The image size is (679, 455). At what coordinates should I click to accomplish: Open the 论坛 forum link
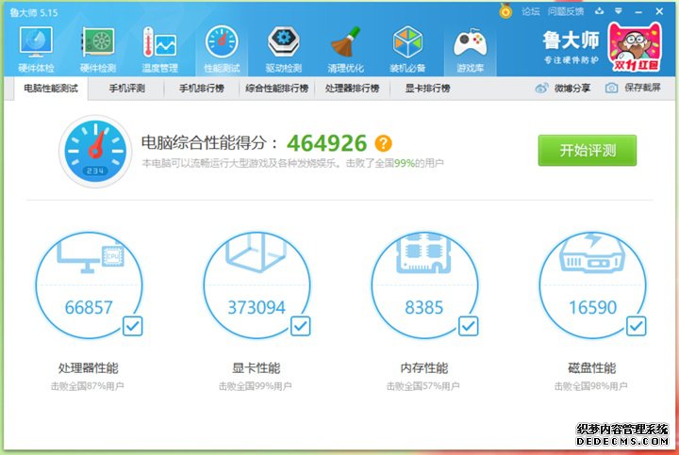[x=530, y=11]
